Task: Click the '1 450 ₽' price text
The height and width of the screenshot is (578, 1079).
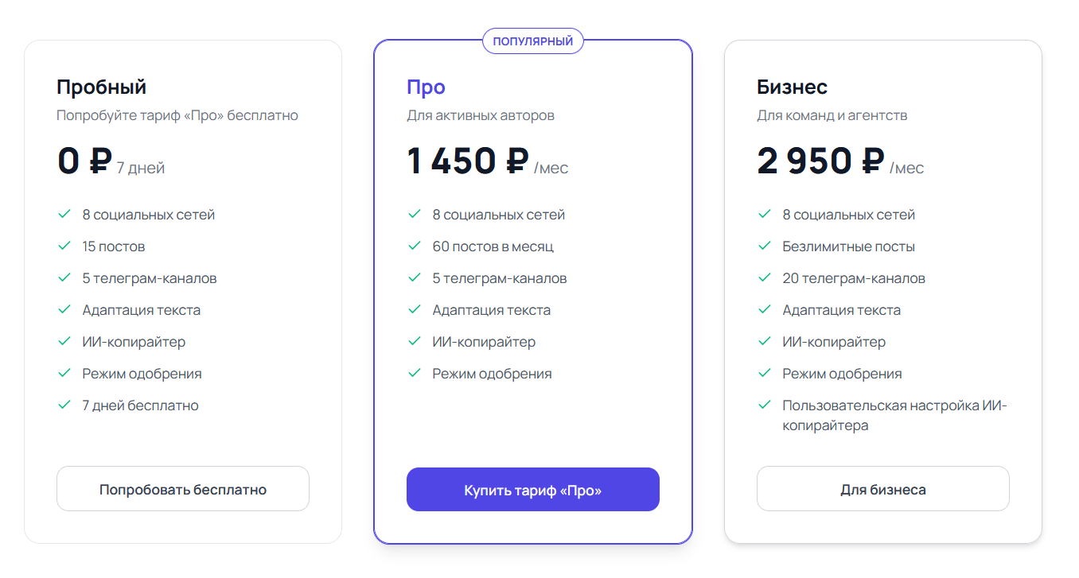Action: [468, 161]
